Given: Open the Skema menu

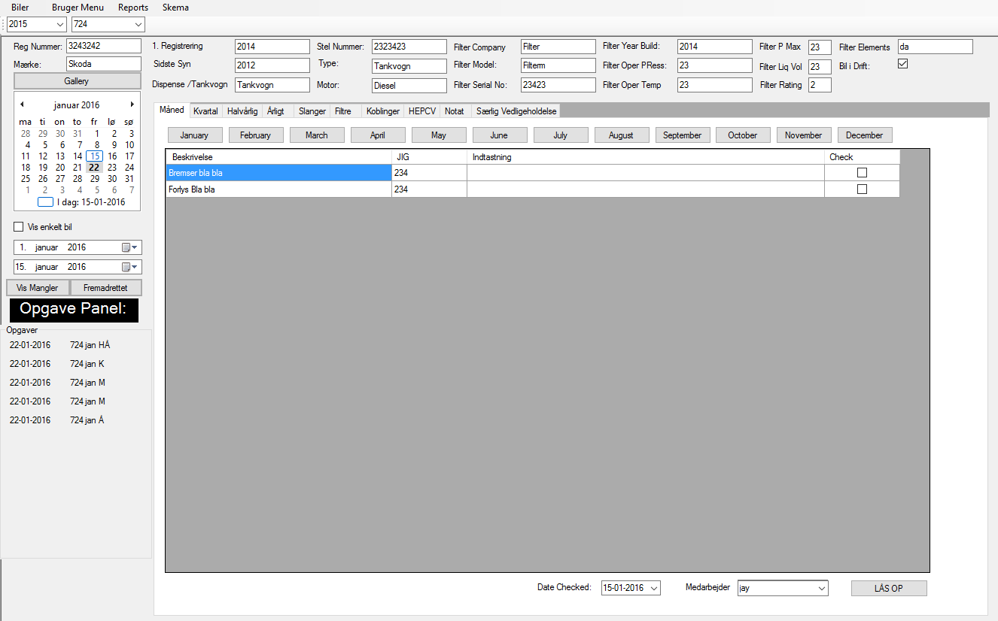Looking at the screenshot, I should pyautogui.click(x=175, y=8).
